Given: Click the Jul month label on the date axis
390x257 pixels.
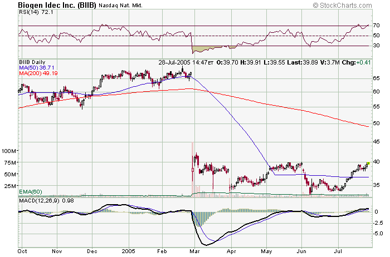Looking at the screenshot, I should [338, 251].
